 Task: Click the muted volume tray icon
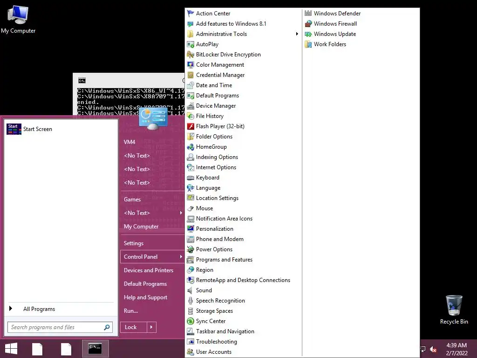click(x=433, y=350)
